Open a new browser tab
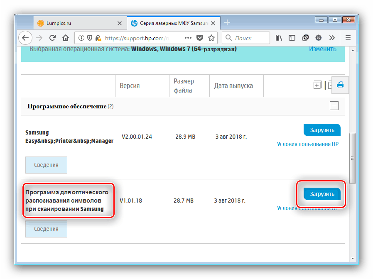This screenshot has height=279, width=373. pos(227,23)
